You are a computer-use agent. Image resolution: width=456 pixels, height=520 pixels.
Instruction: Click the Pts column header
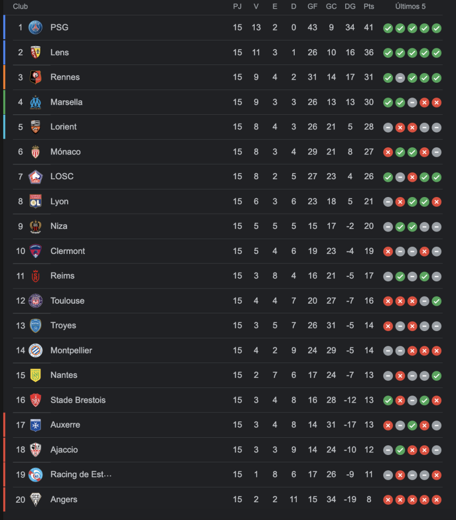[369, 6]
